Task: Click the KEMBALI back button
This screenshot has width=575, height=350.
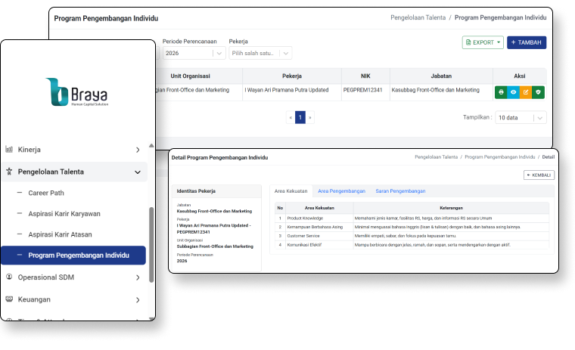Action: point(539,175)
